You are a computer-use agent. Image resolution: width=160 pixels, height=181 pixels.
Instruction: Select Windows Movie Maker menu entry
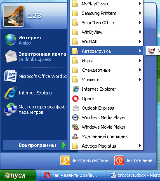pyautogui.click(x=106, y=127)
